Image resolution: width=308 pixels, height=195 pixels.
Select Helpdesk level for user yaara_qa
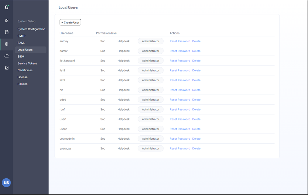pyautogui.click(x=124, y=149)
